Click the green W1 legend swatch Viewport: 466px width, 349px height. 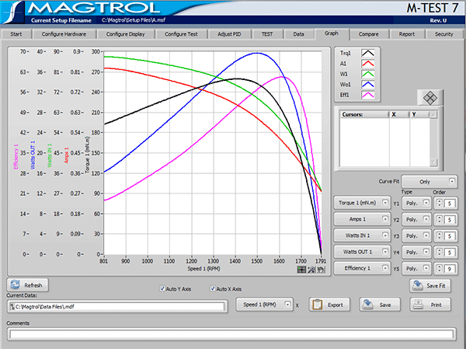(368, 74)
